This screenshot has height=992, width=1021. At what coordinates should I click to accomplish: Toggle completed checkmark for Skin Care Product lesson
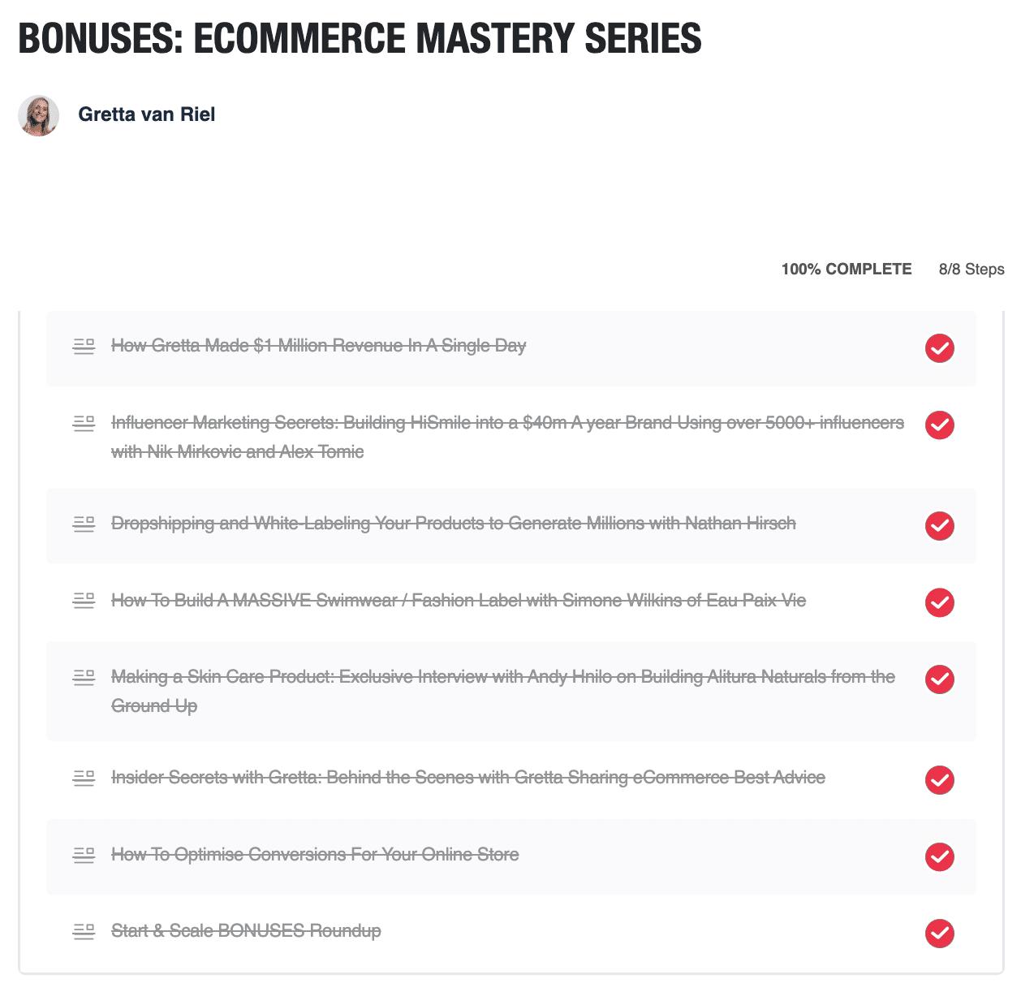click(x=940, y=679)
